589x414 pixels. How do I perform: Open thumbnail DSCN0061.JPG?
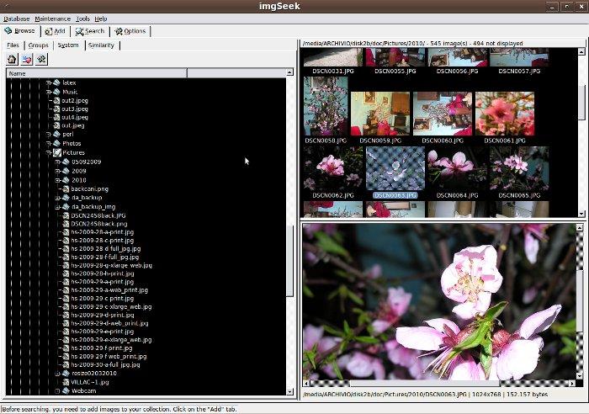coord(505,114)
